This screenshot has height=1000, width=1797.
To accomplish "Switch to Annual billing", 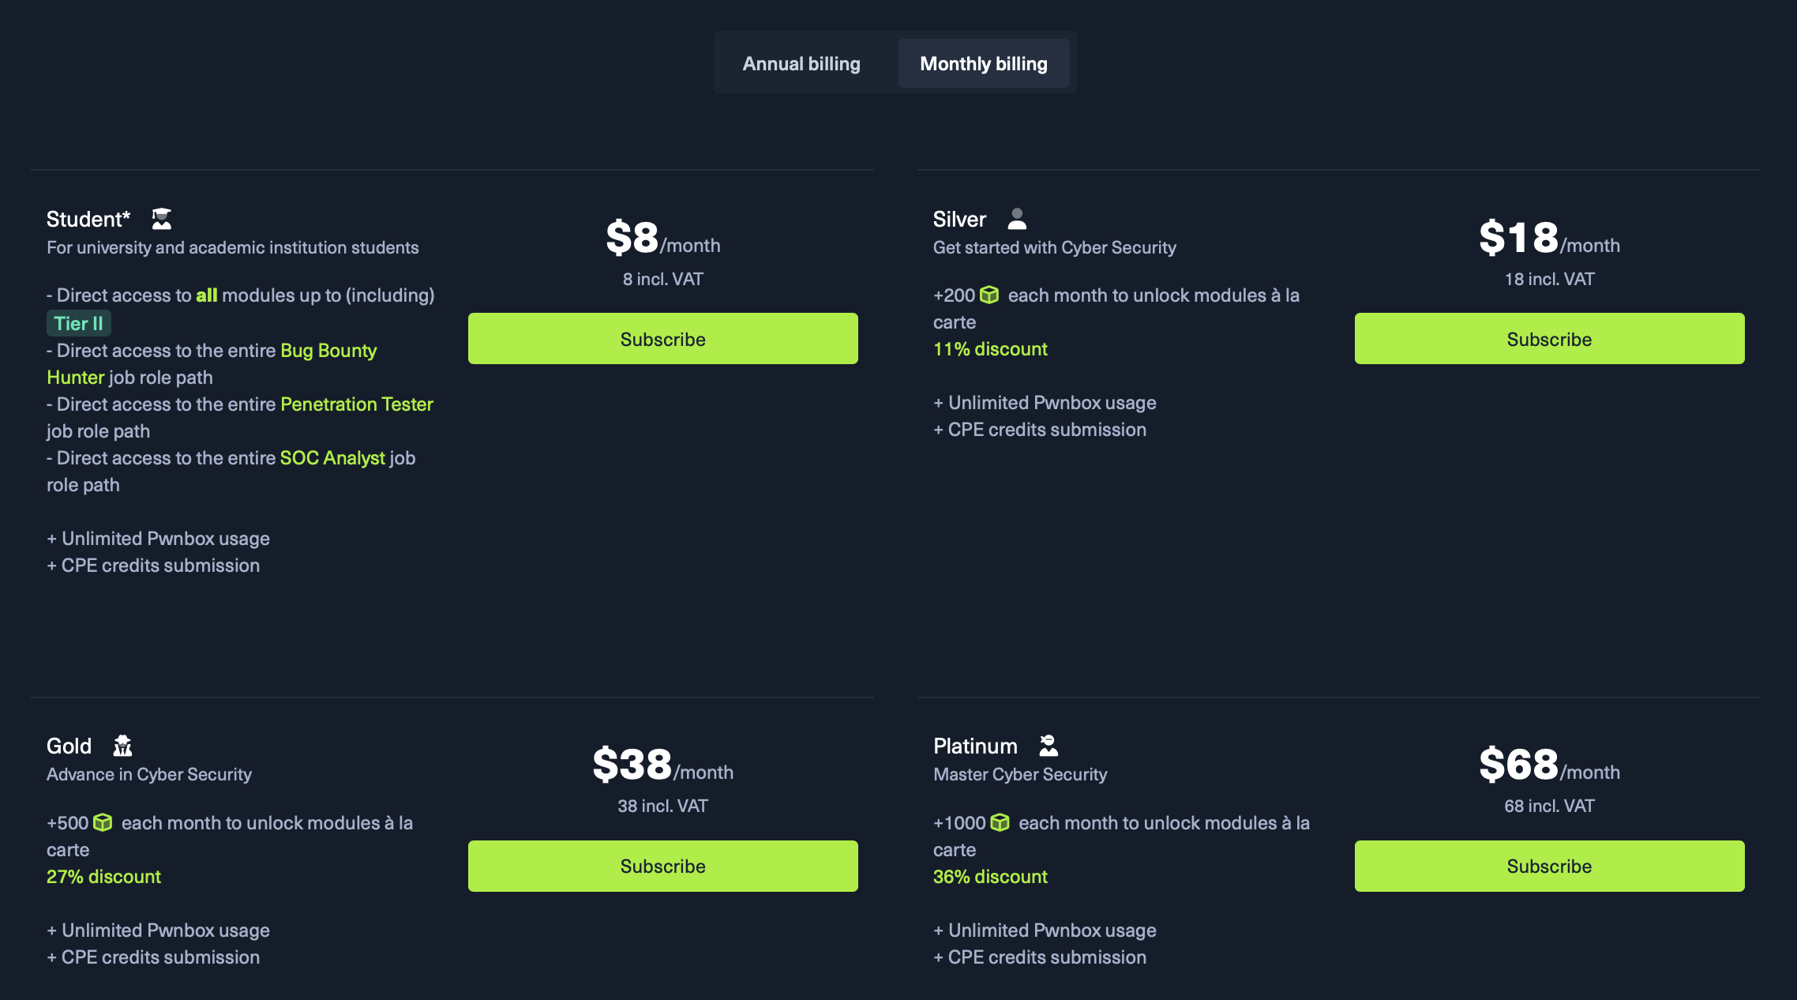I will 801,63.
